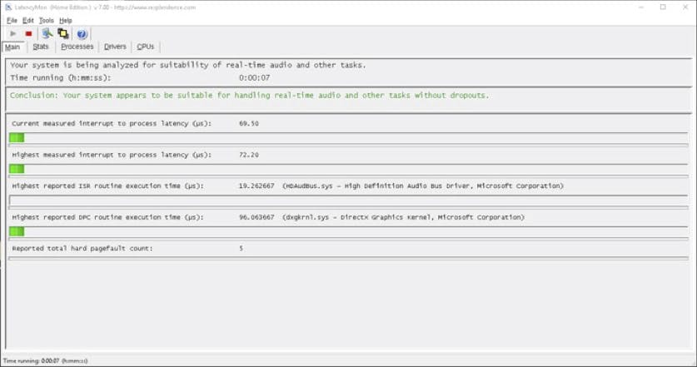Click the magnifying glass toolbar icon
This screenshot has width=697, height=367.
[x=47, y=33]
